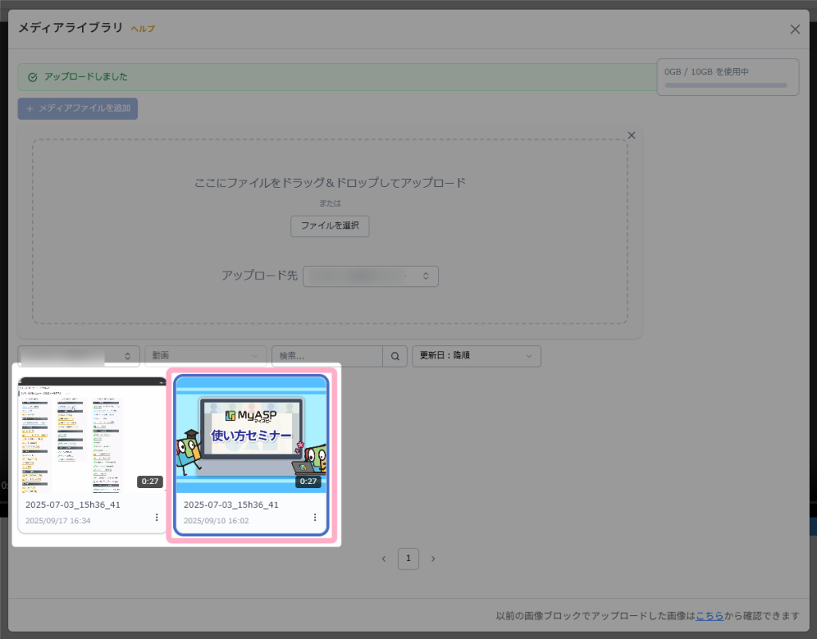The height and width of the screenshot is (639, 817).
Task: Follow the こちら link in footer
Action: [709, 615]
